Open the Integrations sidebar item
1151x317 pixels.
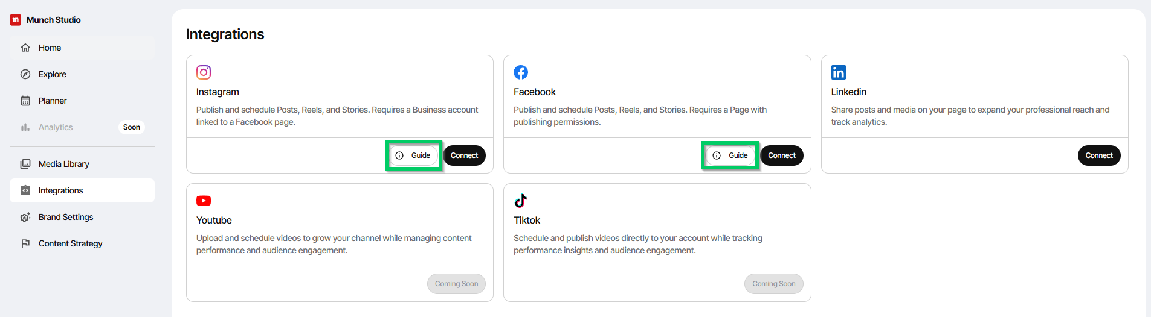60,190
